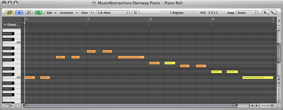Click the Q quantize button

pyautogui.click(x=135, y=13)
